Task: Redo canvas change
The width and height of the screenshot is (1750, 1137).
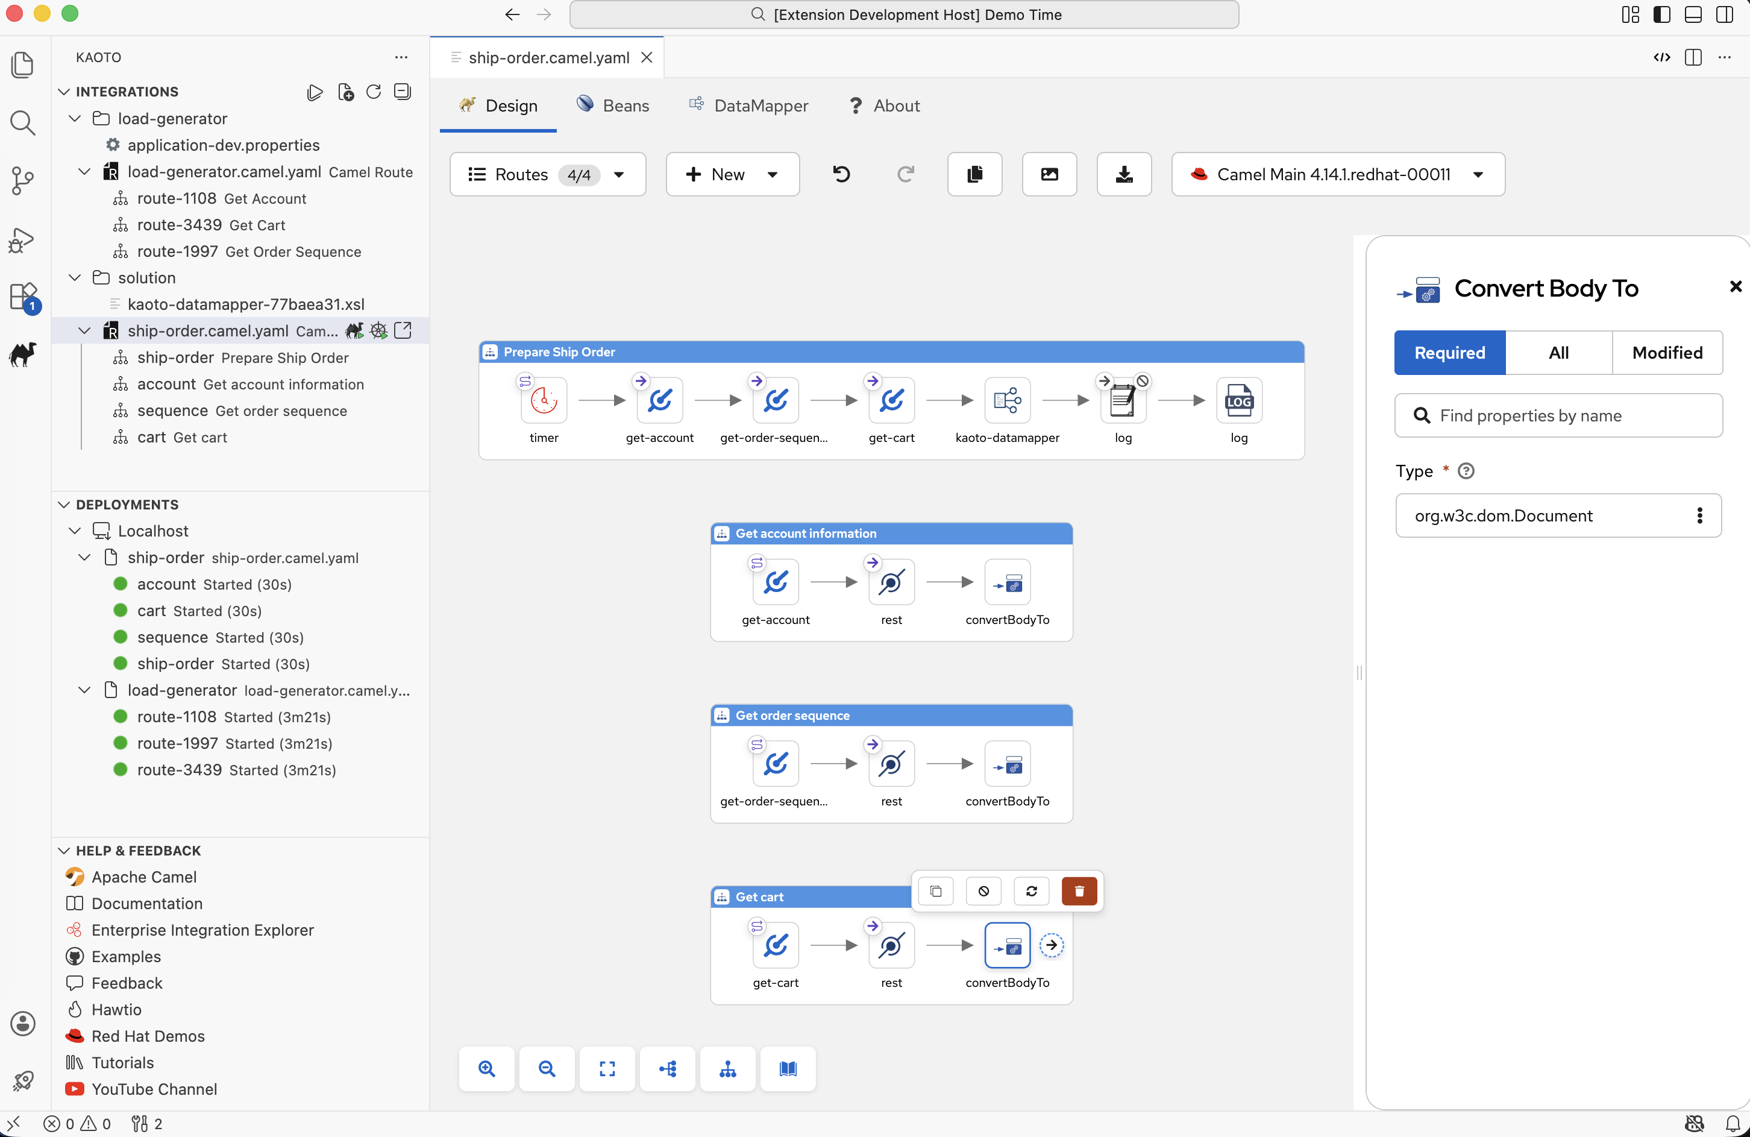Action: 906,174
